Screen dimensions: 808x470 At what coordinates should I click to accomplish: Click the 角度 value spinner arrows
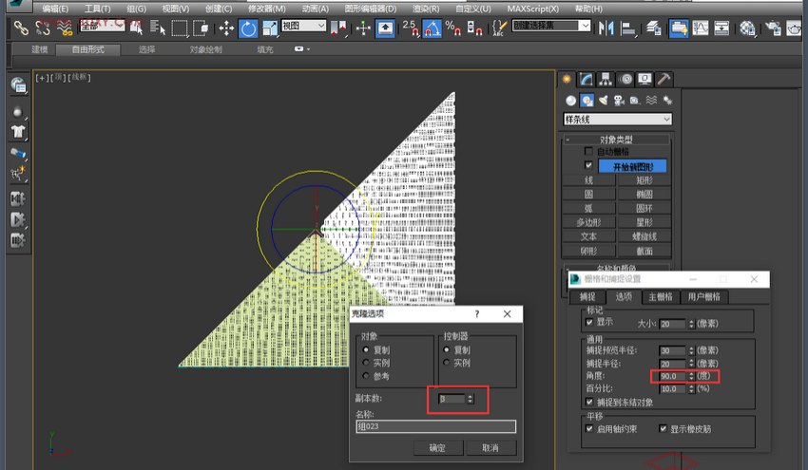tap(691, 376)
